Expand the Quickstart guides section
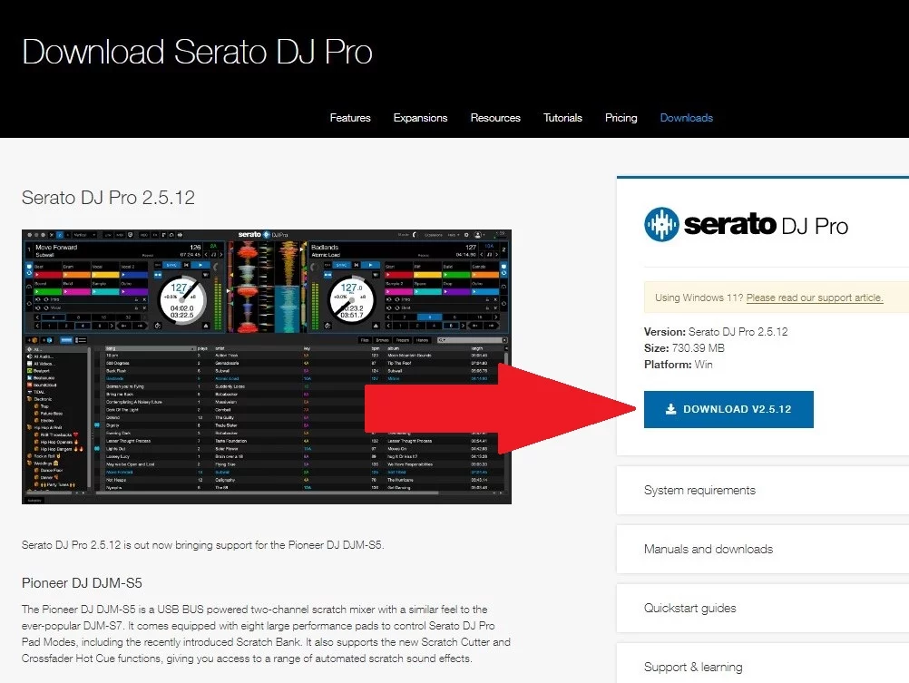This screenshot has width=909, height=683. coord(762,609)
